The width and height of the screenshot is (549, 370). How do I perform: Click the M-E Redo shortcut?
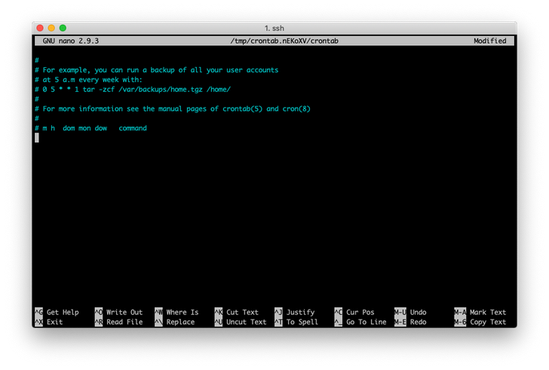tap(410, 322)
